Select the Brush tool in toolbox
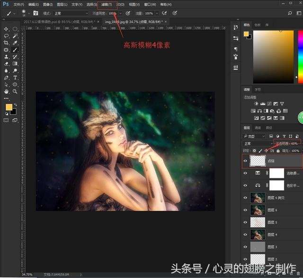 point(15,50)
